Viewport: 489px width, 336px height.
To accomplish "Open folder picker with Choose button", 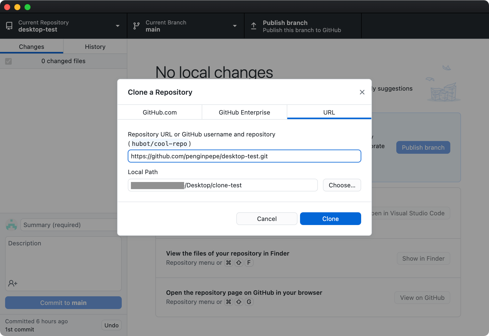I will click(342, 185).
